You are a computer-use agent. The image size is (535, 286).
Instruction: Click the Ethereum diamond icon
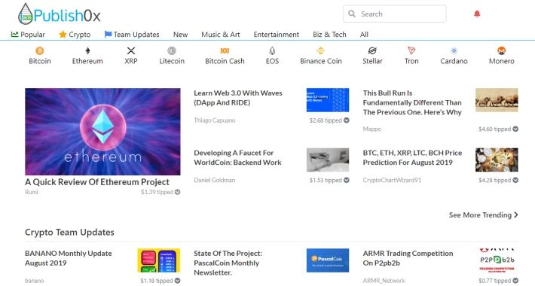click(x=87, y=50)
